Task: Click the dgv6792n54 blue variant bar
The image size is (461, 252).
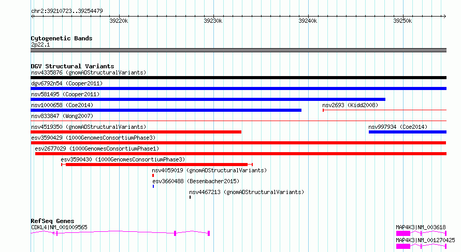Action: coord(238,88)
